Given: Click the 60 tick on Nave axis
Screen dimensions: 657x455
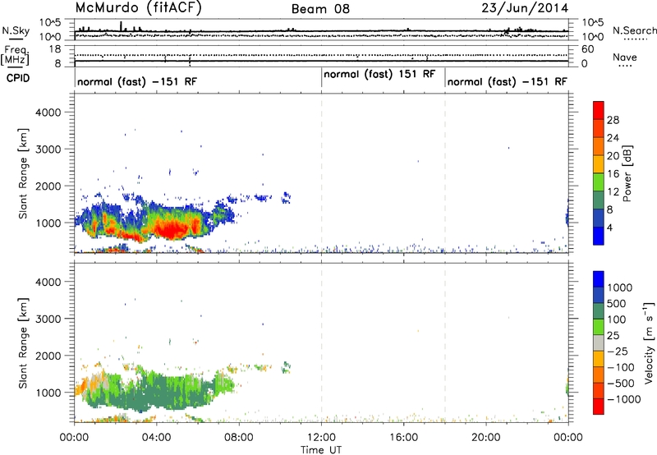Looking at the screenshot, I should (x=588, y=49).
